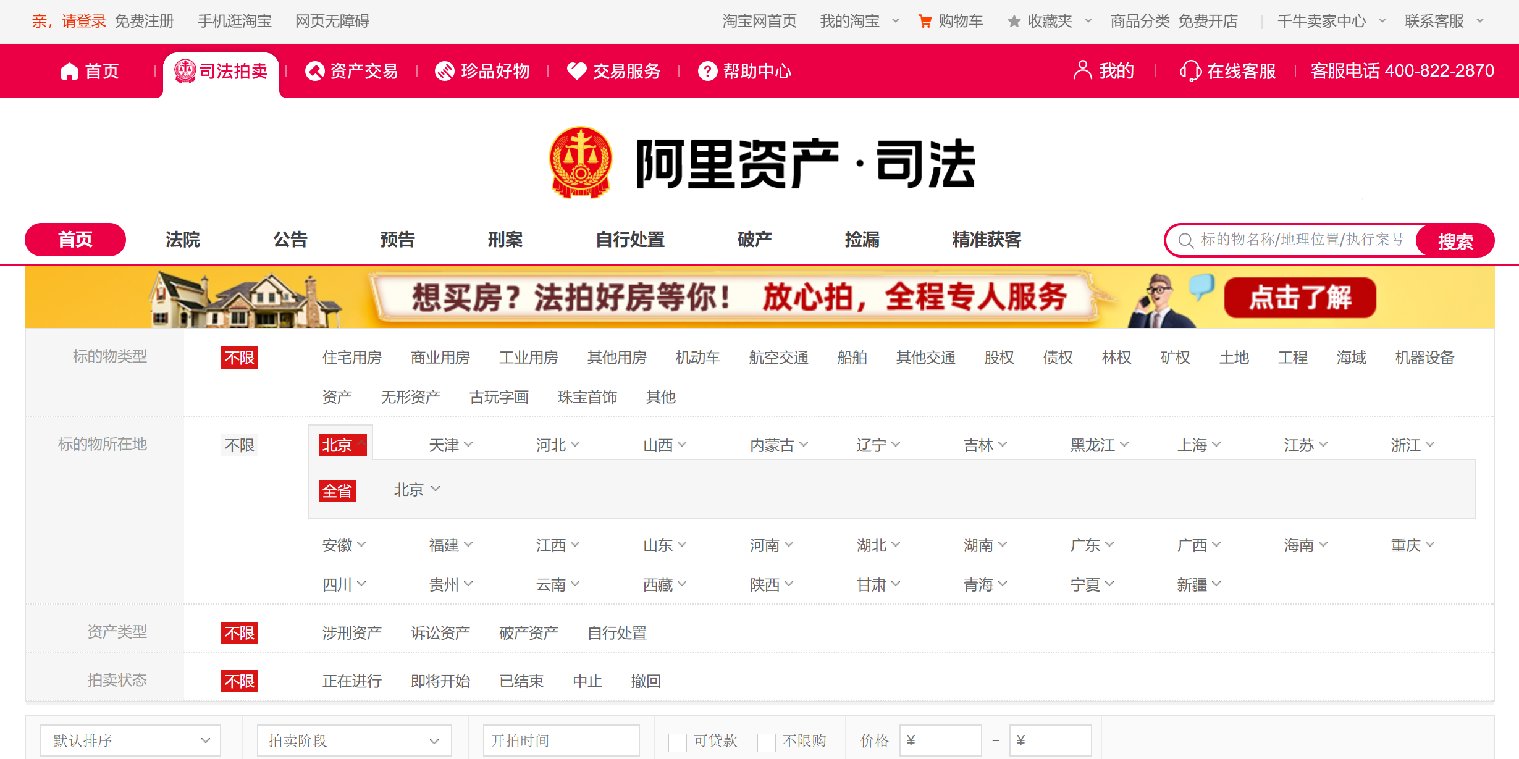This screenshot has height=759, width=1519.
Task: Select the 正在进行 auction status
Action: click(352, 681)
